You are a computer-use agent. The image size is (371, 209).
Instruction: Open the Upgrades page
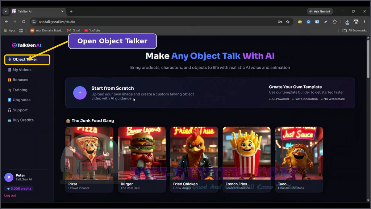(x=19, y=100)
